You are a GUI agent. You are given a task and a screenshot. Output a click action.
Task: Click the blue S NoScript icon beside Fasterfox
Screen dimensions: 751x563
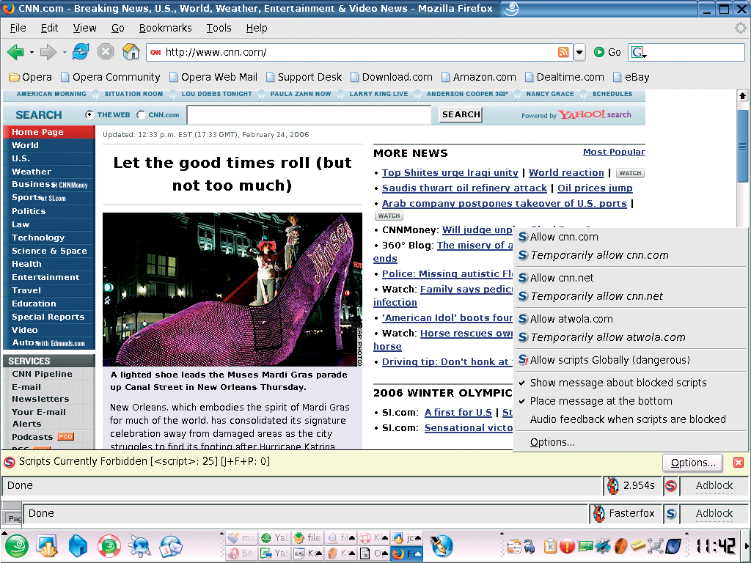671,514
